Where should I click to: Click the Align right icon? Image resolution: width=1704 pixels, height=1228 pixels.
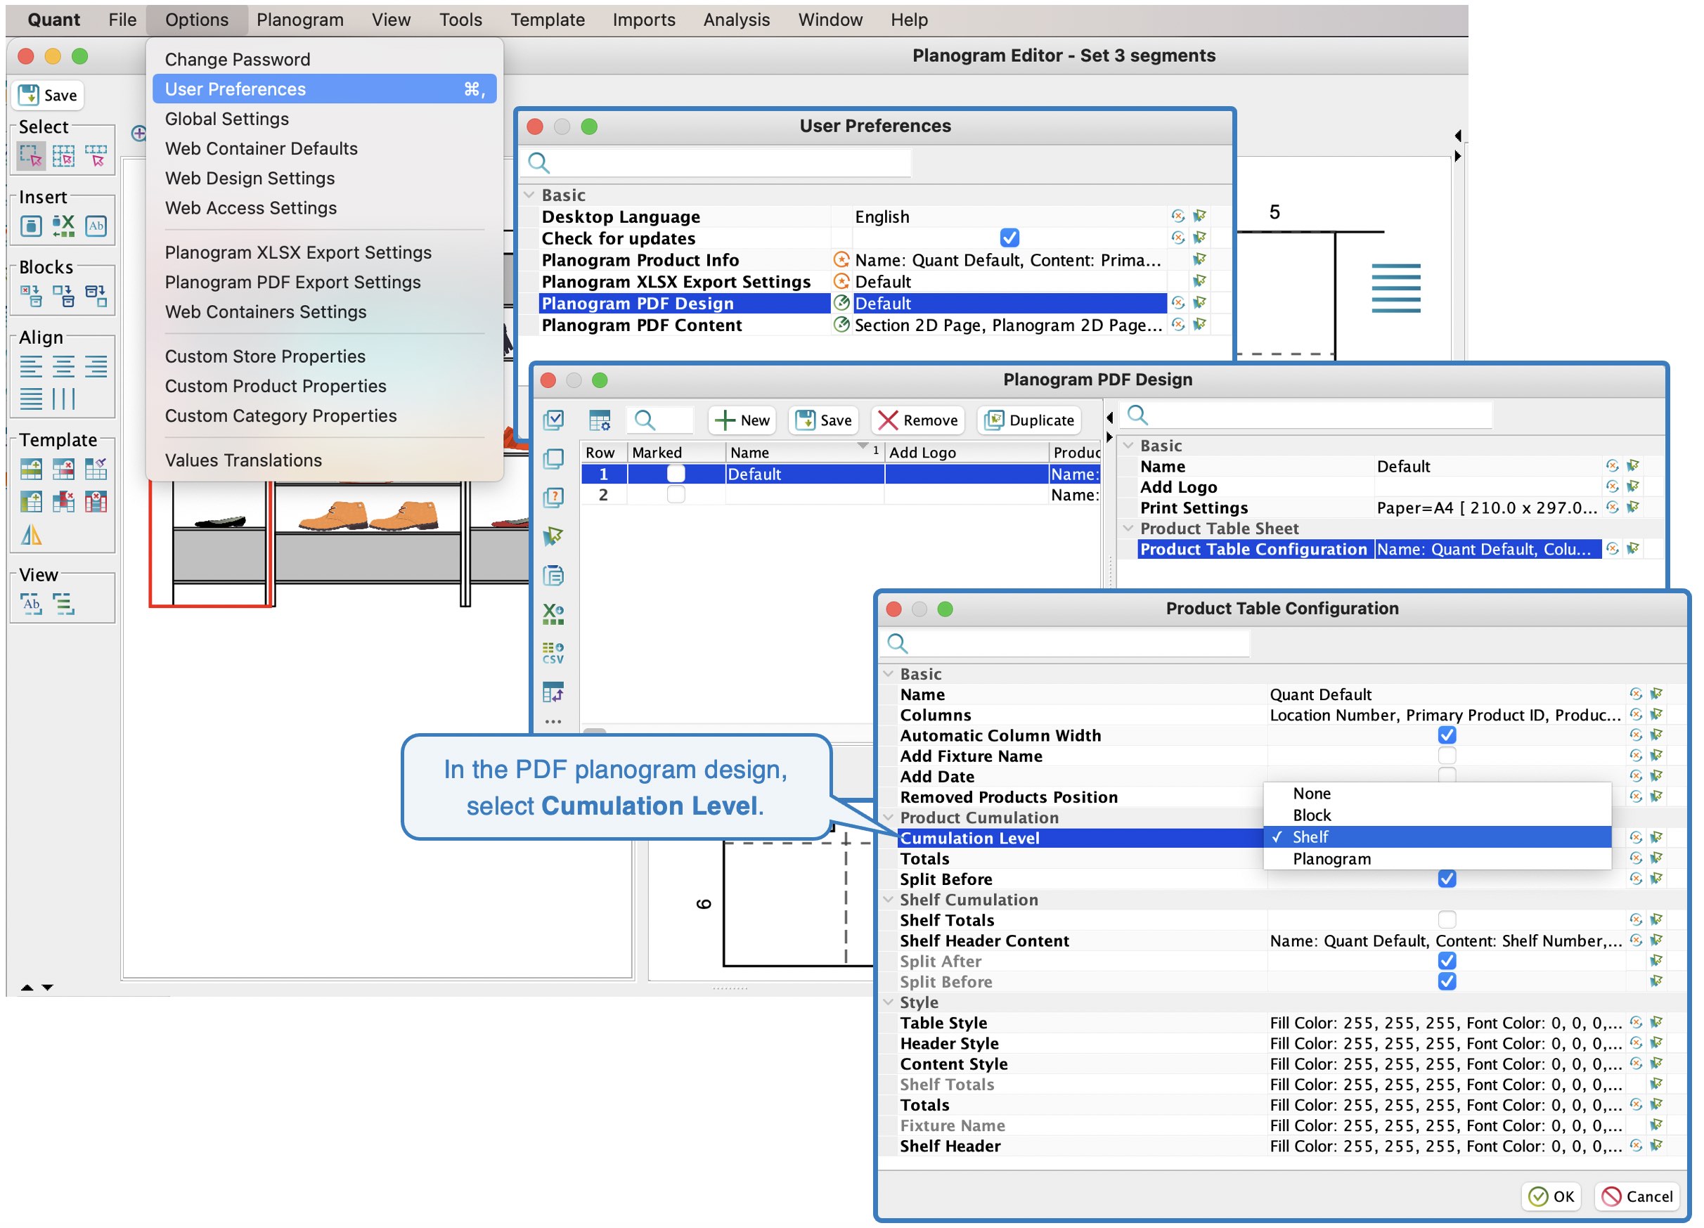pyautogui.click(x=96, y=367)
